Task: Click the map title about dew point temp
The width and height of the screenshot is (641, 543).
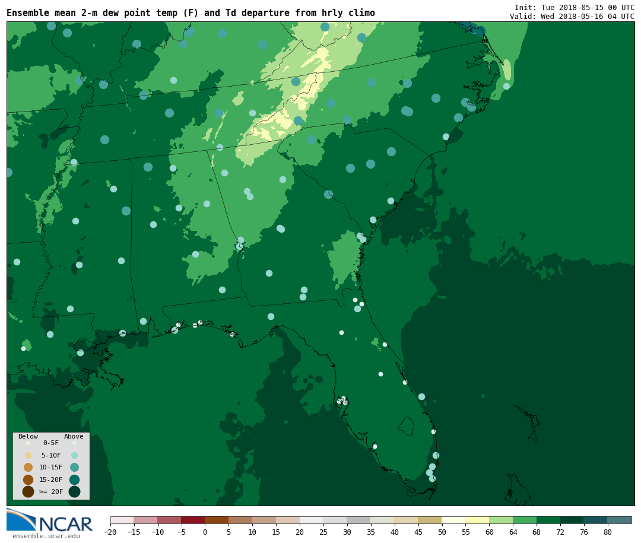Action: 191,12
